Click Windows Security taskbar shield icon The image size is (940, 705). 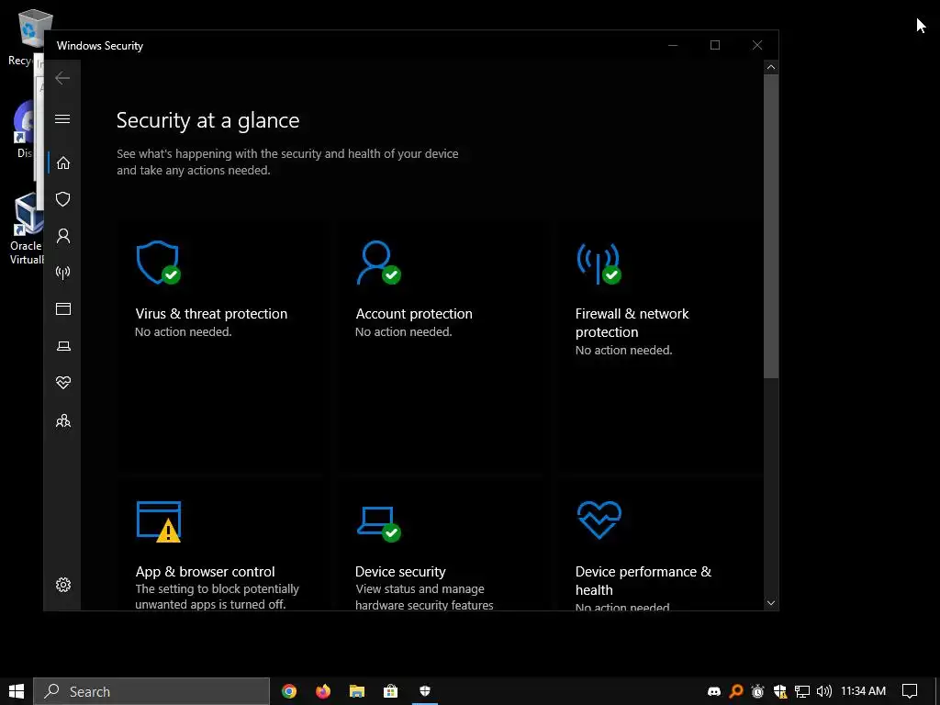[x=425, y=691]
